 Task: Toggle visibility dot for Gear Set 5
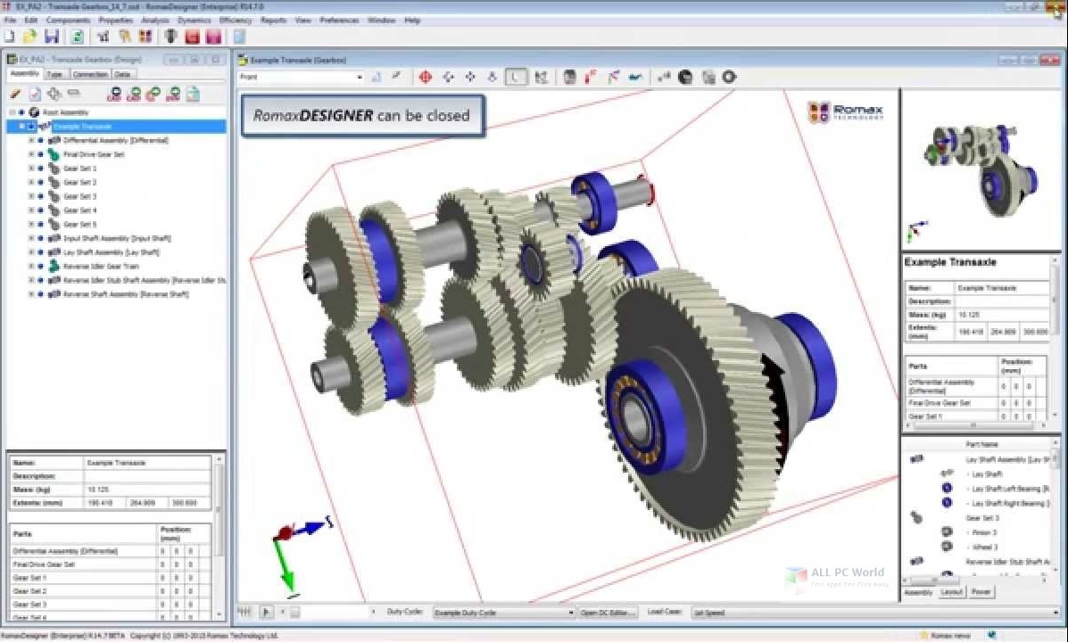coord(41,224)
